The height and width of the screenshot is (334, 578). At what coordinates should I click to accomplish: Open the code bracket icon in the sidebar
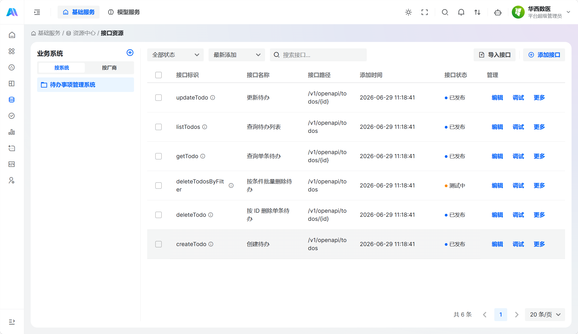pos(12,164)
